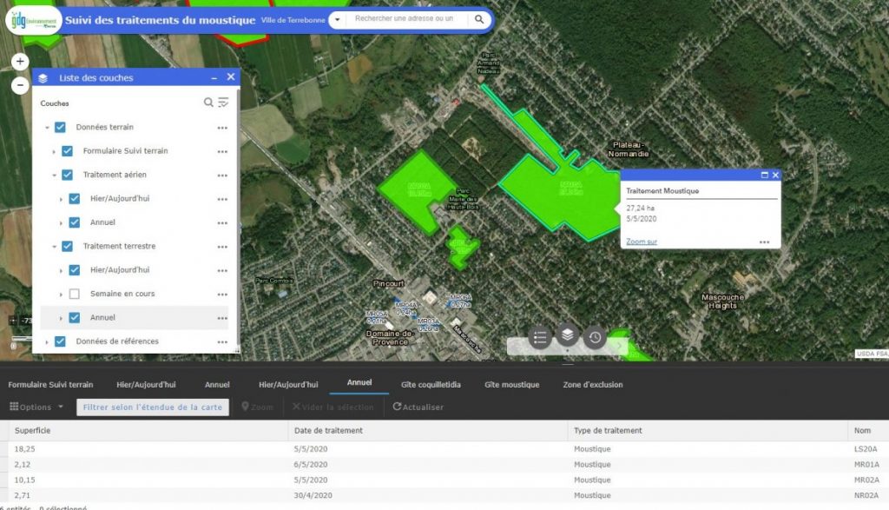Click the Zoom sur link in popup
The height and width of the screenshot is (510, 889).
pos(642,242)
